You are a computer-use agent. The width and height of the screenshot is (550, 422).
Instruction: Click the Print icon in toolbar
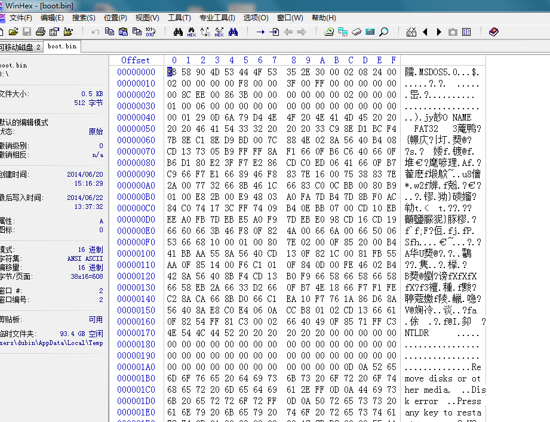41,32
